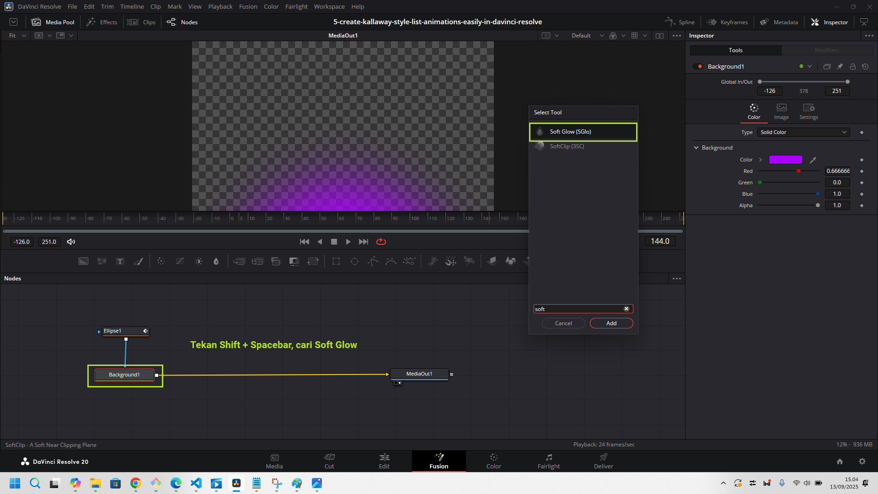Select the Text+ tool in toolbar
The image size is (878, 494).
pos(120,261)
